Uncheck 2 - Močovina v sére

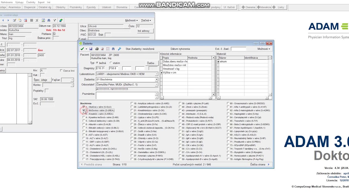click(84, 111)
